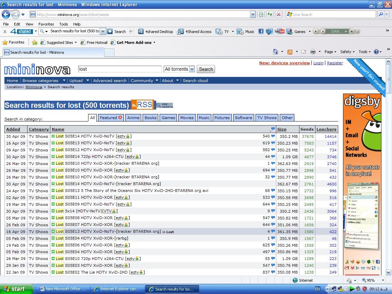Image resolution: width=392 pixels, height=294 pixels.
Task: Open 4Shared Access toolbar item
Action: tap(194, 32)
